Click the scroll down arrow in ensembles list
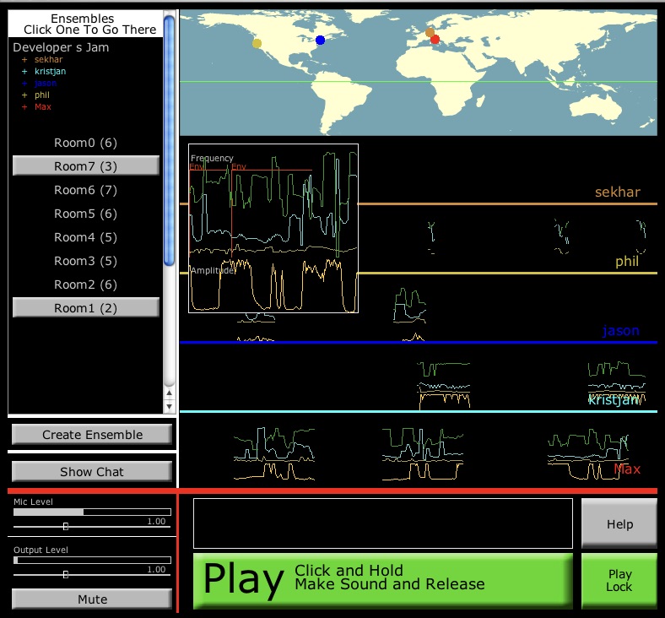The height and width of the screenshot is (618, 665). click(169, 406)
